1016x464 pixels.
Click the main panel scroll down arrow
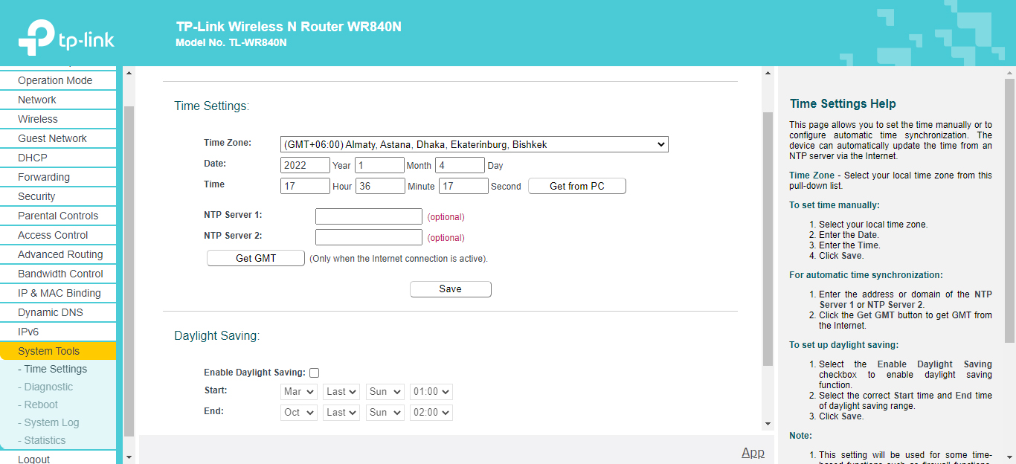point(768,424)
